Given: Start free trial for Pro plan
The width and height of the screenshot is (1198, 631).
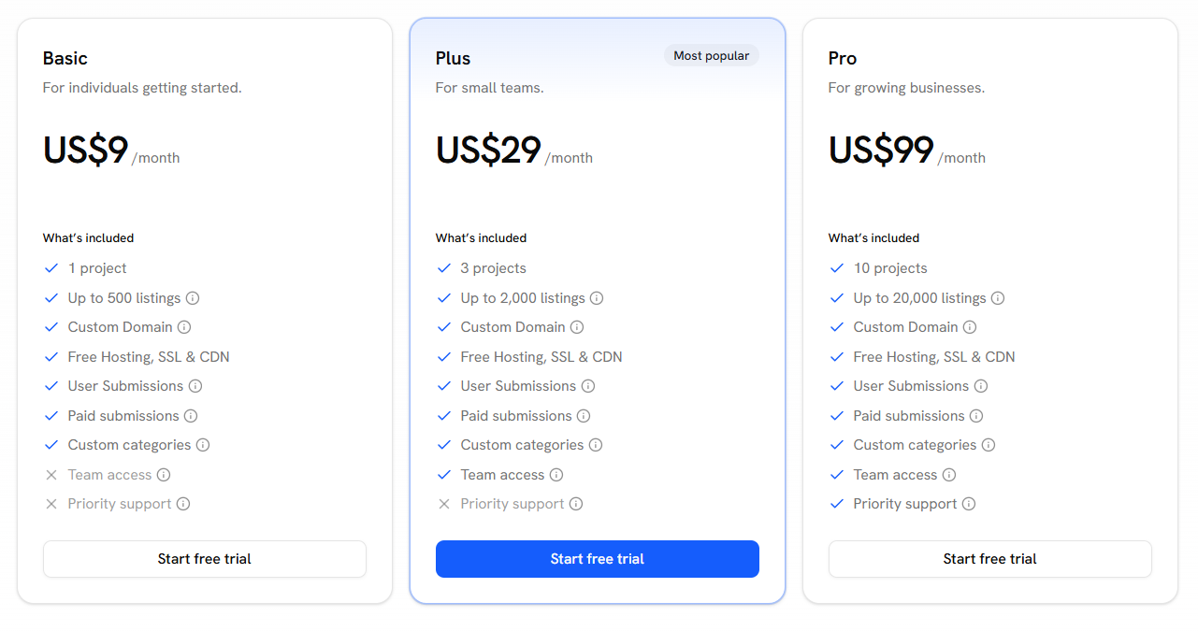Looking at the screenshot, I should (990, 559).
